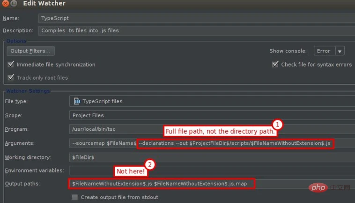
Task: Click the File type label
Action: point(16,101)
